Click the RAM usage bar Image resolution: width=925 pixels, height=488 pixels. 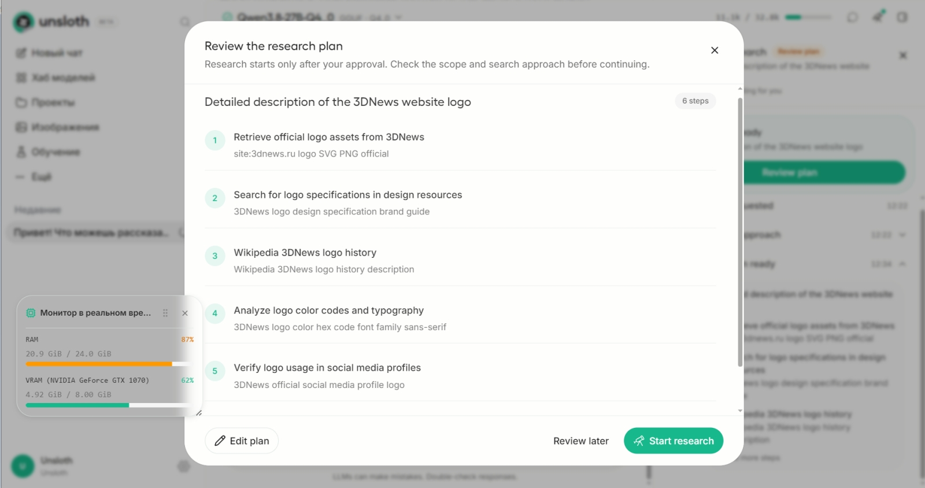(108, 364)
